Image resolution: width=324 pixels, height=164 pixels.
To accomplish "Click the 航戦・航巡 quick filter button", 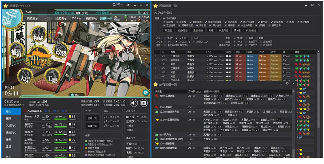I will tap(251, 30).
